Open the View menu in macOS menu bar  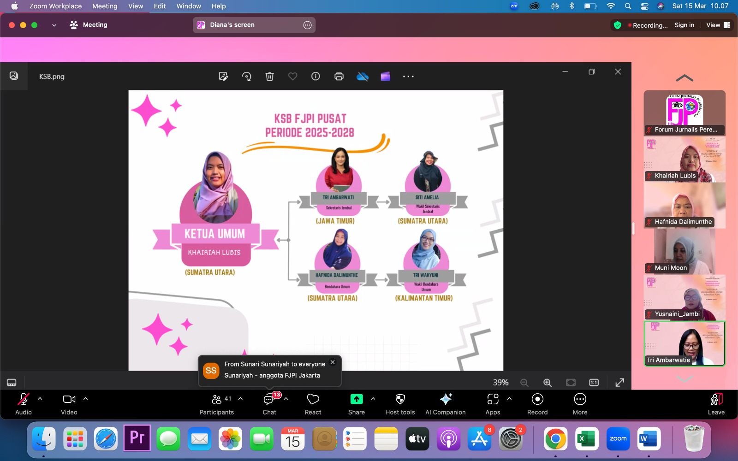tap(136, 6)
